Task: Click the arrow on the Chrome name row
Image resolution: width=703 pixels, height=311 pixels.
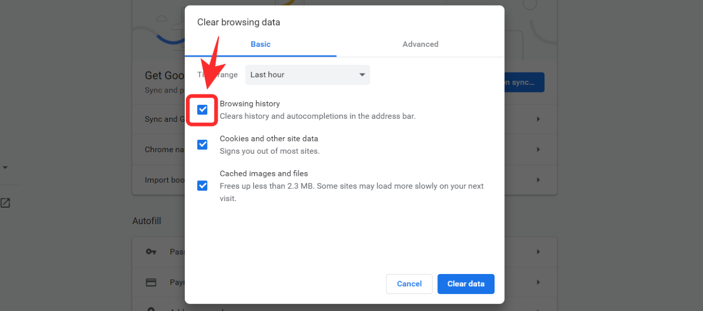Action: tap(538, 149)
